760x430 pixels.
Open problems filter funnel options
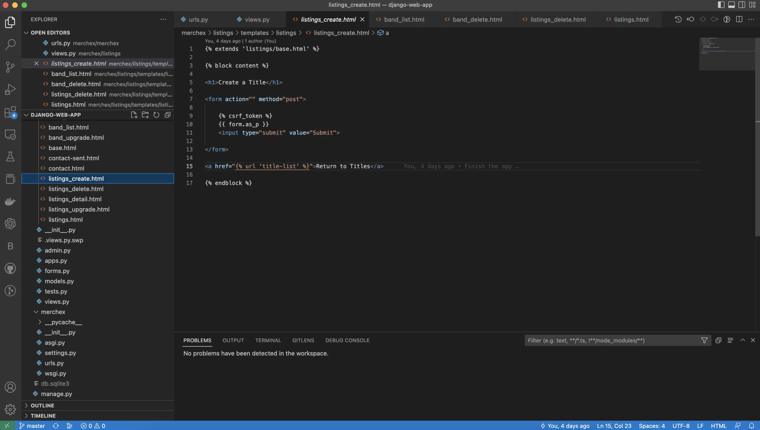pos(704,341)
